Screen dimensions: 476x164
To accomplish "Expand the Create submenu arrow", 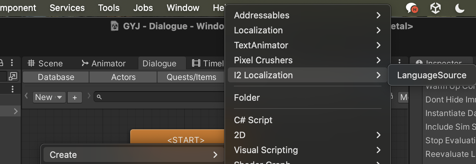I will (x=215, y=155).
